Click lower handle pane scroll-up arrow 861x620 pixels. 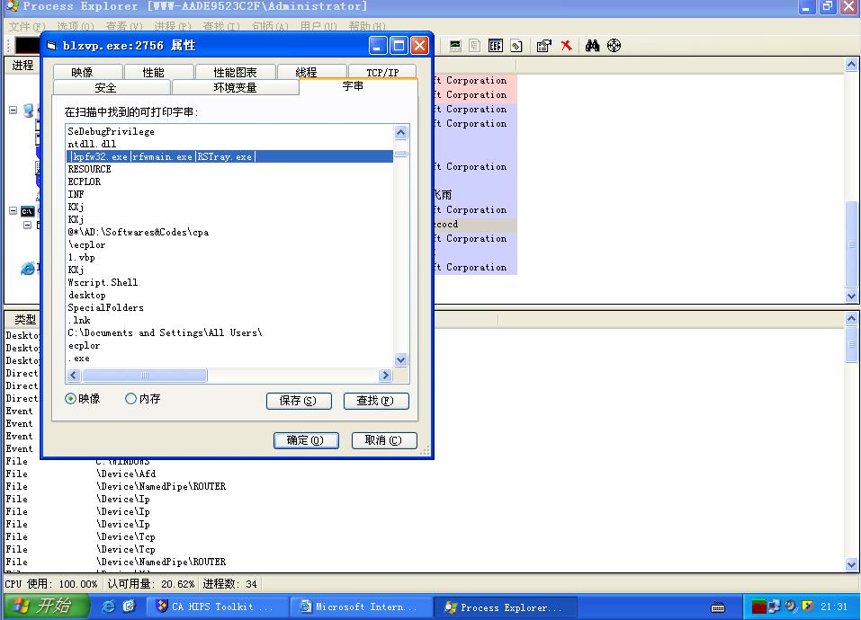851,318
